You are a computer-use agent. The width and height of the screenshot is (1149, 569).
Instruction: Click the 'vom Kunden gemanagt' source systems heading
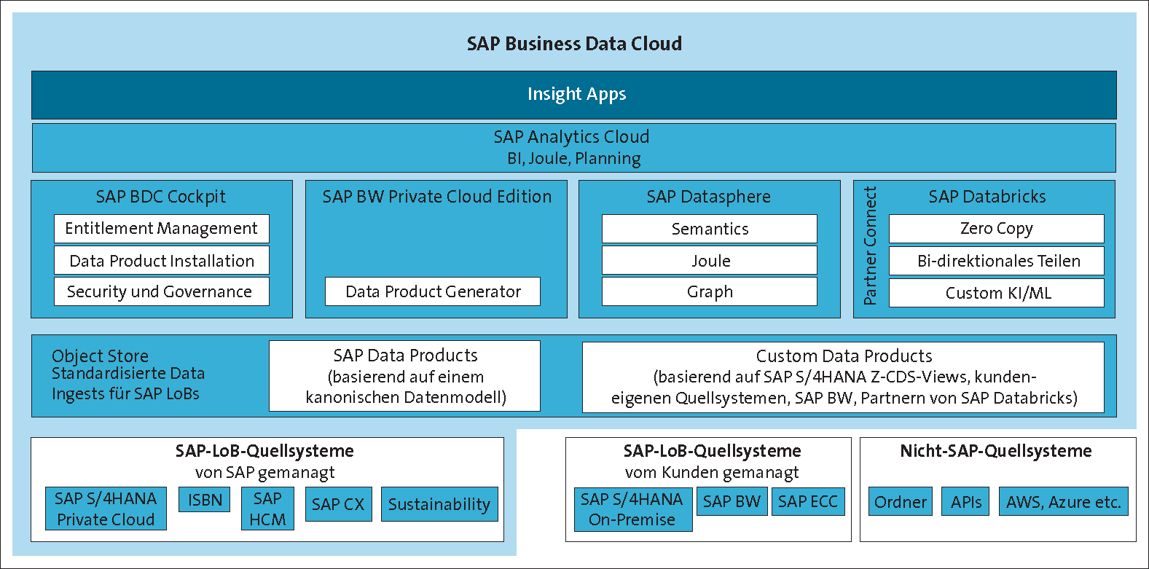[x=712, y=462]
